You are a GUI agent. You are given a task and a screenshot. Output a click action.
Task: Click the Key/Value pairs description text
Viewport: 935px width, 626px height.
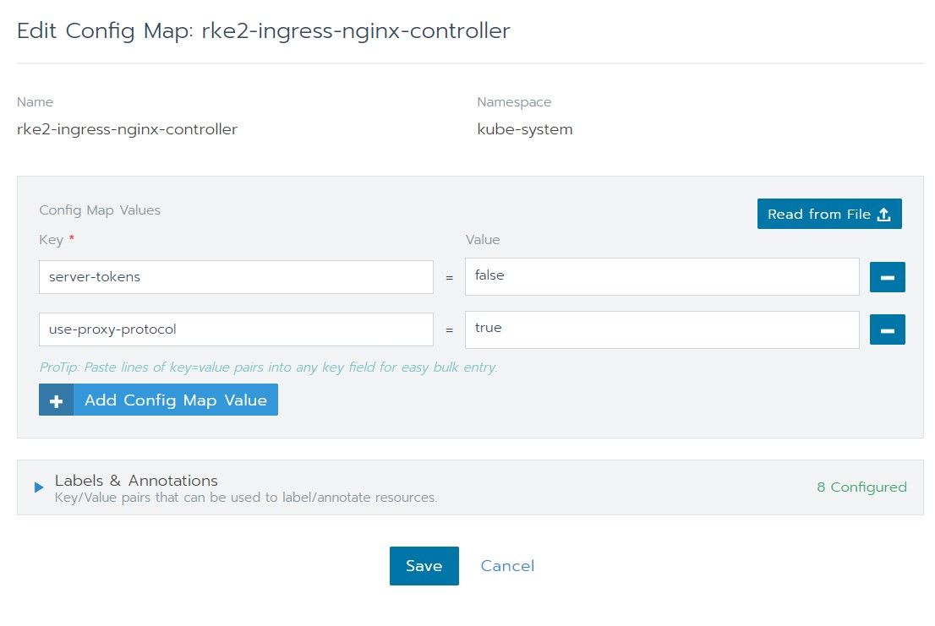[x=246, y=498]
